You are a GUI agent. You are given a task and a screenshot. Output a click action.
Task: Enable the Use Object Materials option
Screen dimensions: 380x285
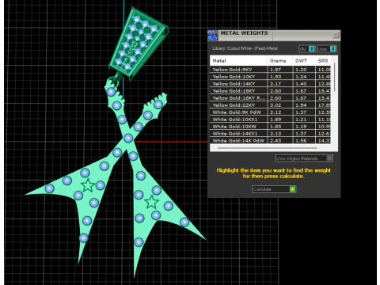304,158
